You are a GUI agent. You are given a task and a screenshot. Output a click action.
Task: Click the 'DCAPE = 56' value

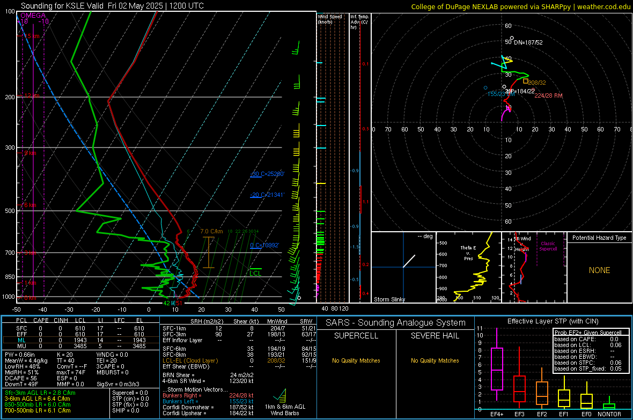(20, 378)
